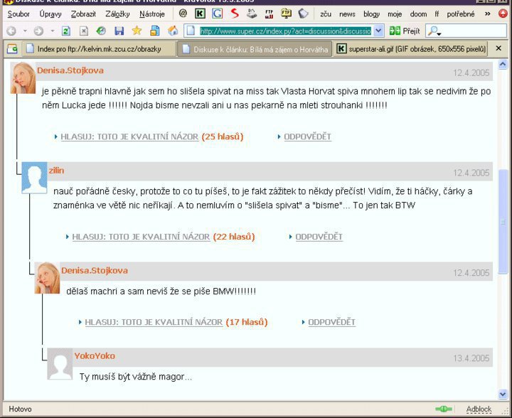Click the red 'S' bookmark icon
The image size is (512, 418).
(235, 14)
